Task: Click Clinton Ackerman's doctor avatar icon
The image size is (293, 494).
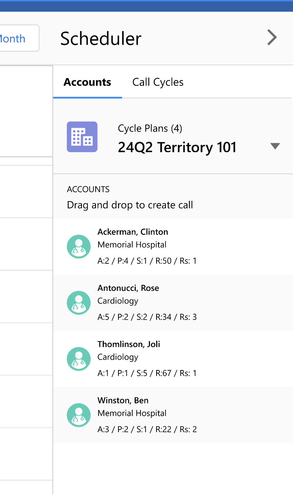Action: click(x=79, y=246)
